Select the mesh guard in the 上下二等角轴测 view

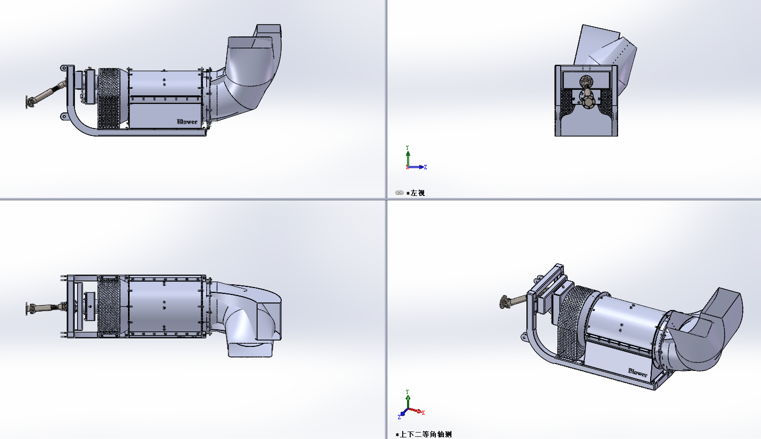click(x=573, y=324)
